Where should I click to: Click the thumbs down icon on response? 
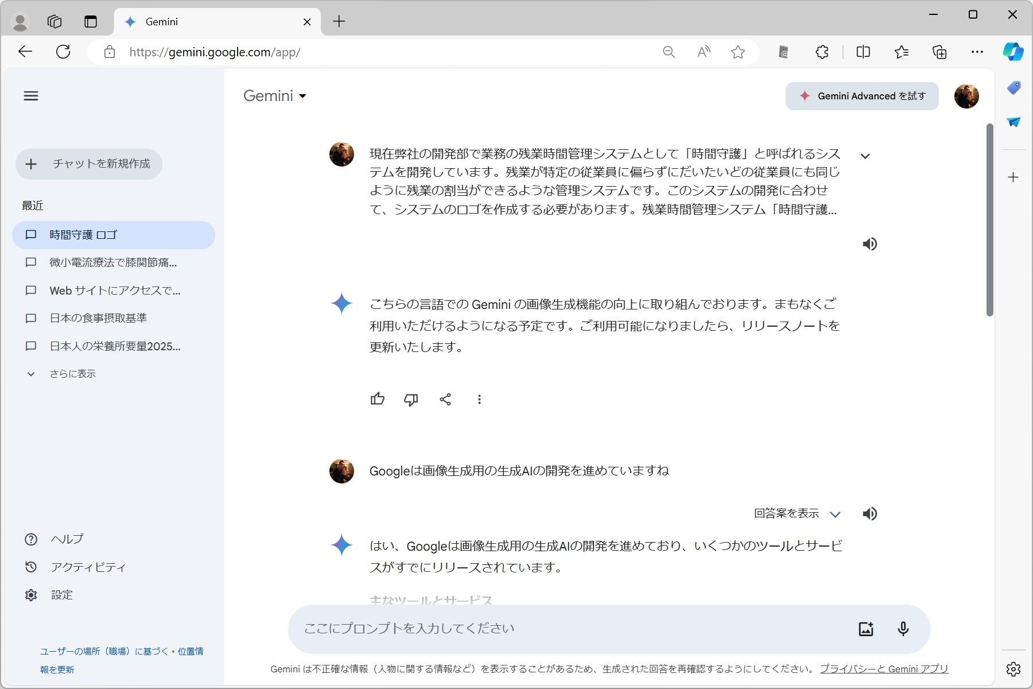[x=411, y=400]
